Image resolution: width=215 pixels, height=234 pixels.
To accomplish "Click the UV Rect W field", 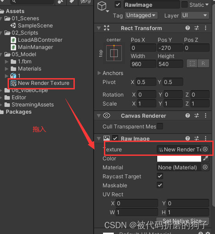I will [x=137, y=212].
